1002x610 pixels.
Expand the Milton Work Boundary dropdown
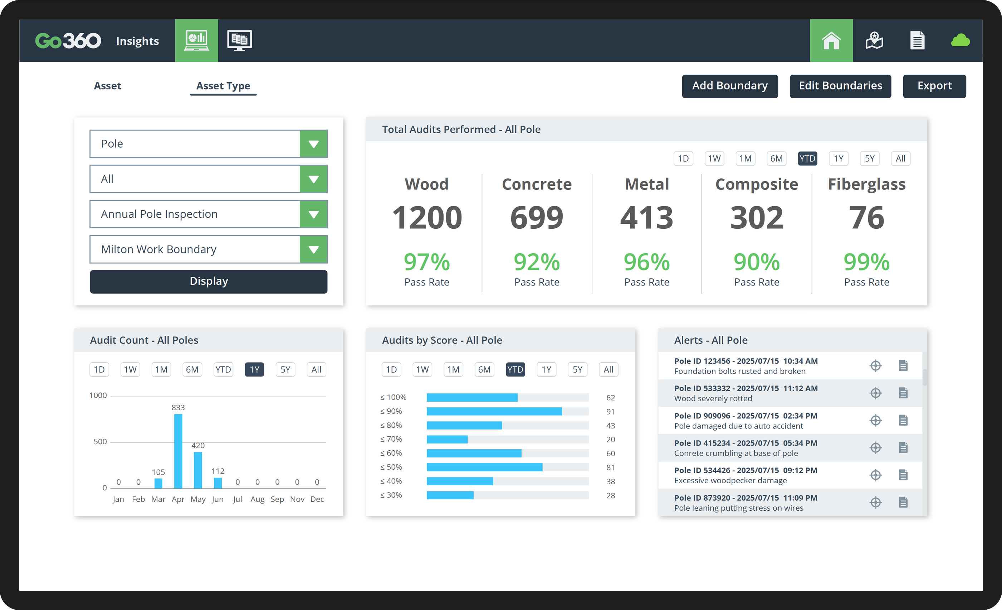click(x=313, y=249)
